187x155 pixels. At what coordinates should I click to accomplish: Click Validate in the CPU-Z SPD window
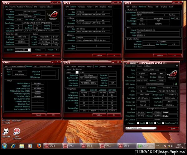click(99, 115)
